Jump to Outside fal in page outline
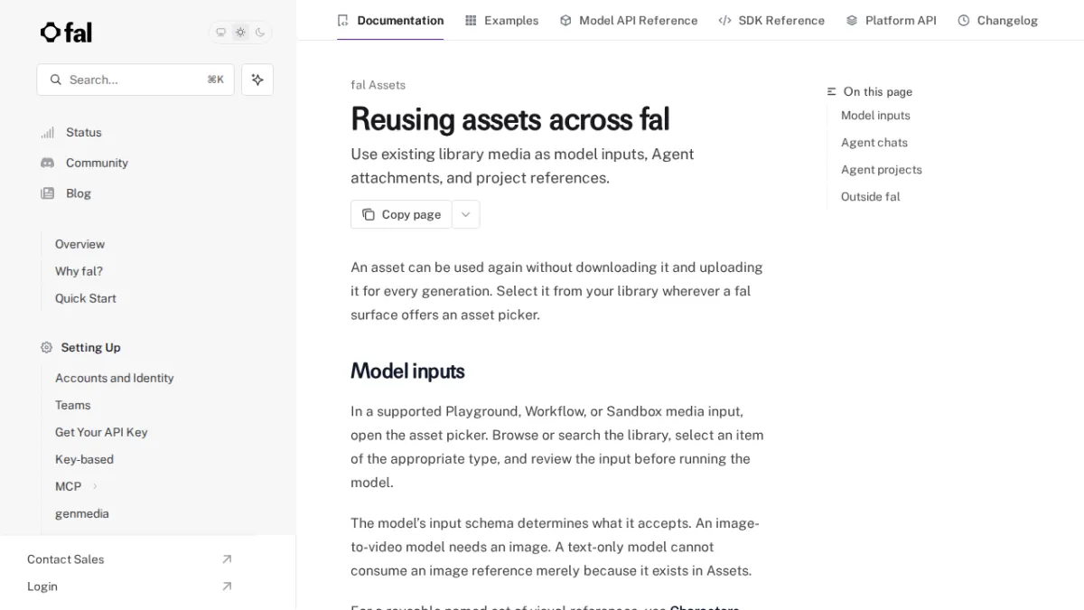Viewport: 1084px width, 610px height. click(871, 197)
